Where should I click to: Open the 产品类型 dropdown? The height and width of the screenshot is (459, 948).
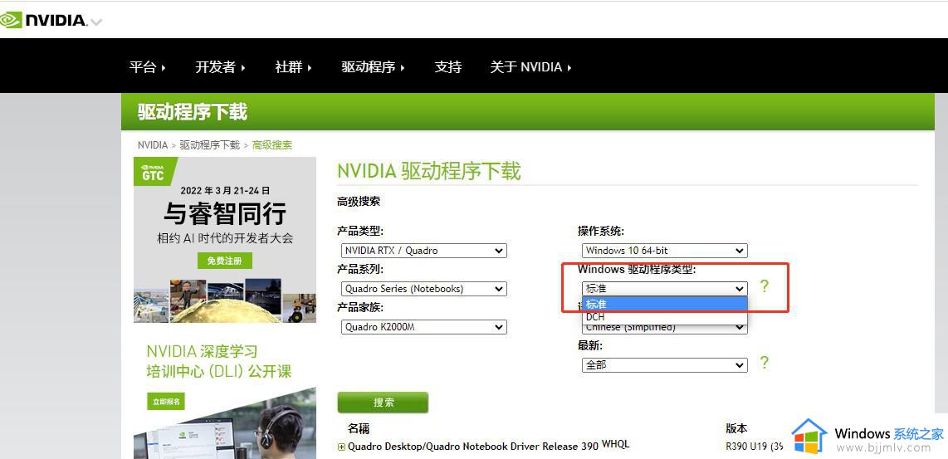[424, 251]
